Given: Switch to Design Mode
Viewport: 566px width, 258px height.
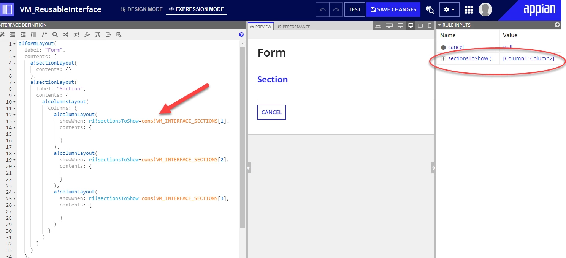Looking at the screenshot, I should (142, 9).
